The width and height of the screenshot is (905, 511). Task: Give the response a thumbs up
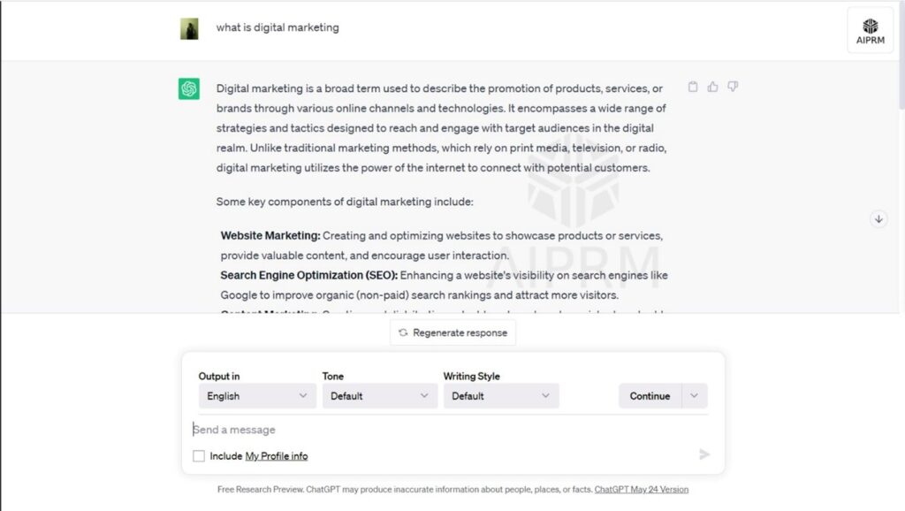pos(713,87)
